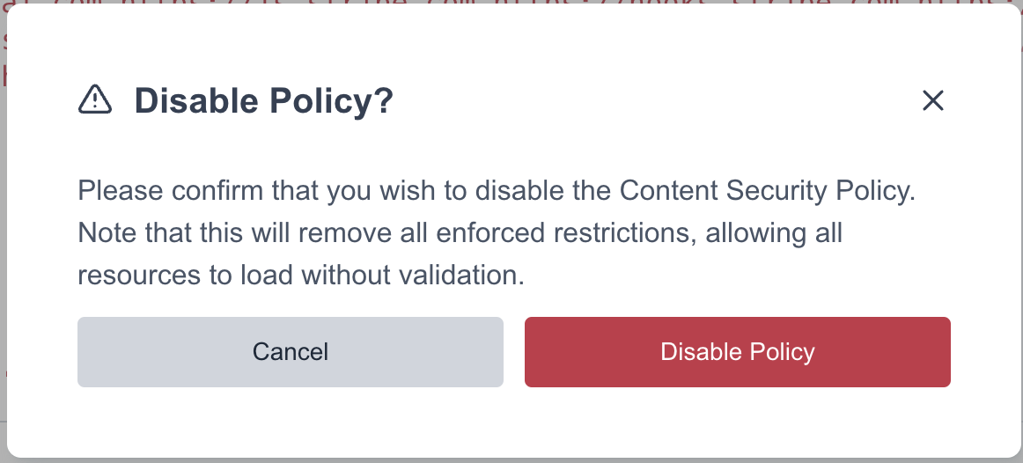Click the "Please confirm that you wish" sentence
Image resolution: width=1023 pixels, height=463 pixels.
[264, 191]
